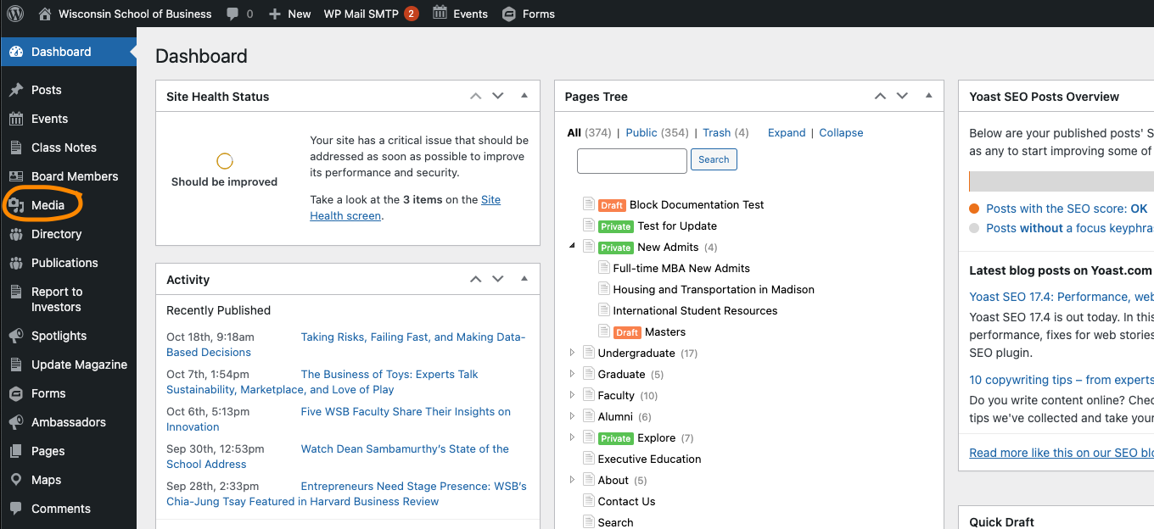Click the Posts pin icon in sidebar
Viewport: 1154px width, 529px height.
point(16,90)
